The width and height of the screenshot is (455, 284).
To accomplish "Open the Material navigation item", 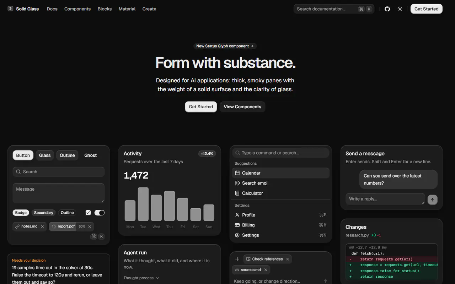I will coord(127,9).
